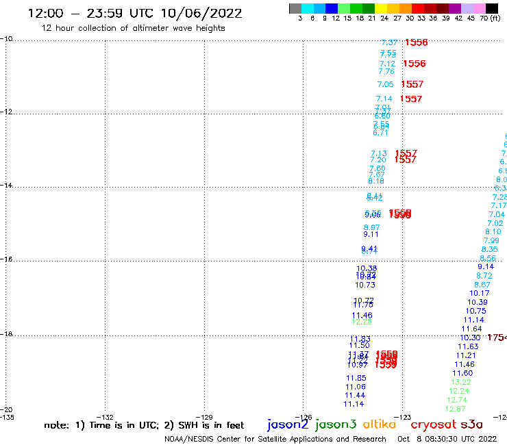This screenshot has height=445, width=507.
Task: Click the '(ft)' unit label on the color scale
Action: tap(495, 18)
